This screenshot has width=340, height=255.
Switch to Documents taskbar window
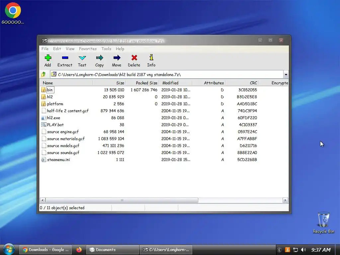pyautogui.click(x=113, y=250)
